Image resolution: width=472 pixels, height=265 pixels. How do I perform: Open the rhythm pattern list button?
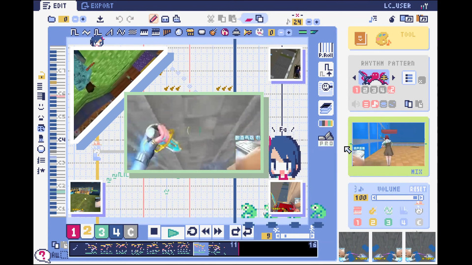(x=409, y=78)
